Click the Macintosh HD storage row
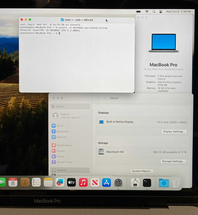The height and width of the screenshot is (215, 198). pyautogui.click(x=142, y=152)
